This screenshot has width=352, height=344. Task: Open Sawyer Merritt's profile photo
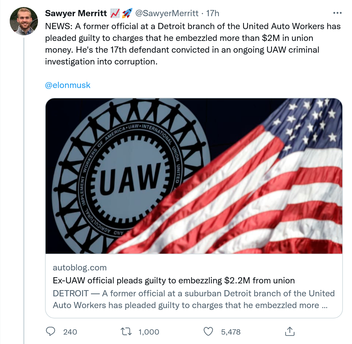(x=24, y=21)
